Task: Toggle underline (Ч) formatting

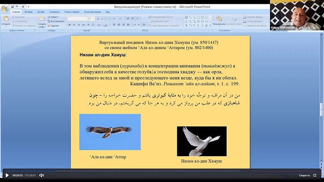Action: pos(78,25)
